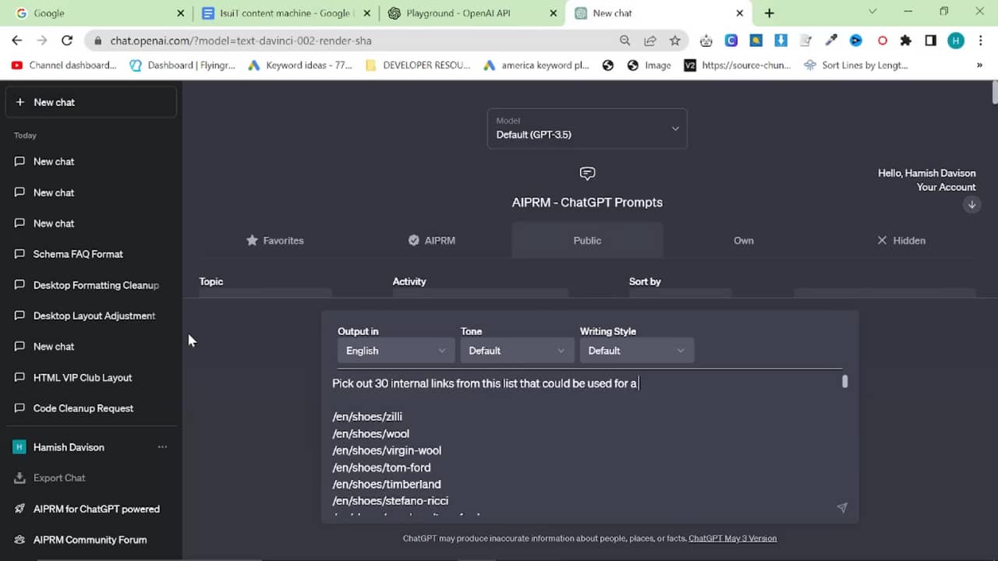Open the Chrome profile avatar H
The width and height of the screenshot is (998, 561).
click(x=956, y=41)
